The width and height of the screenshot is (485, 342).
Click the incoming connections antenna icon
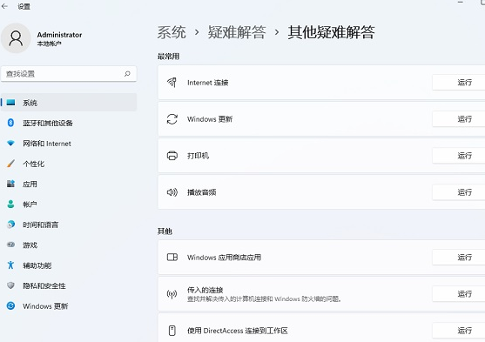pos(172,294)
